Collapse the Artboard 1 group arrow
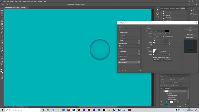Viewport: 199px width, 112px height. point(164,88)
